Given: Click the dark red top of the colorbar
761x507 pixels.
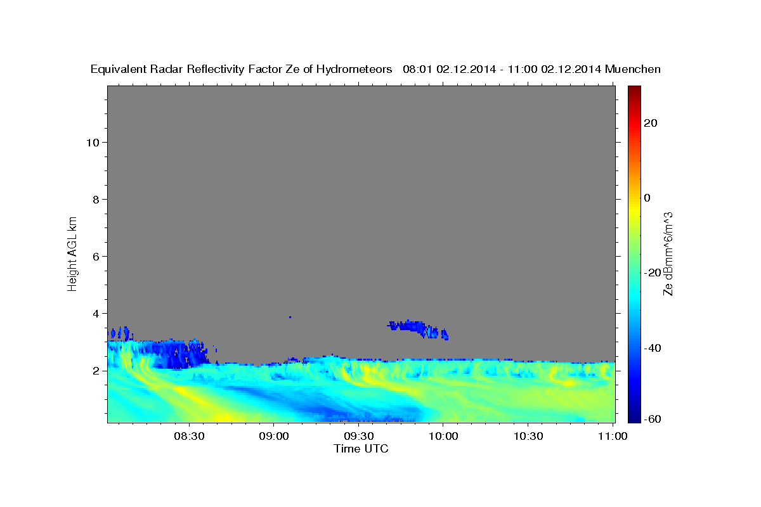Looking at the screenshot, I should pos(634,92).
